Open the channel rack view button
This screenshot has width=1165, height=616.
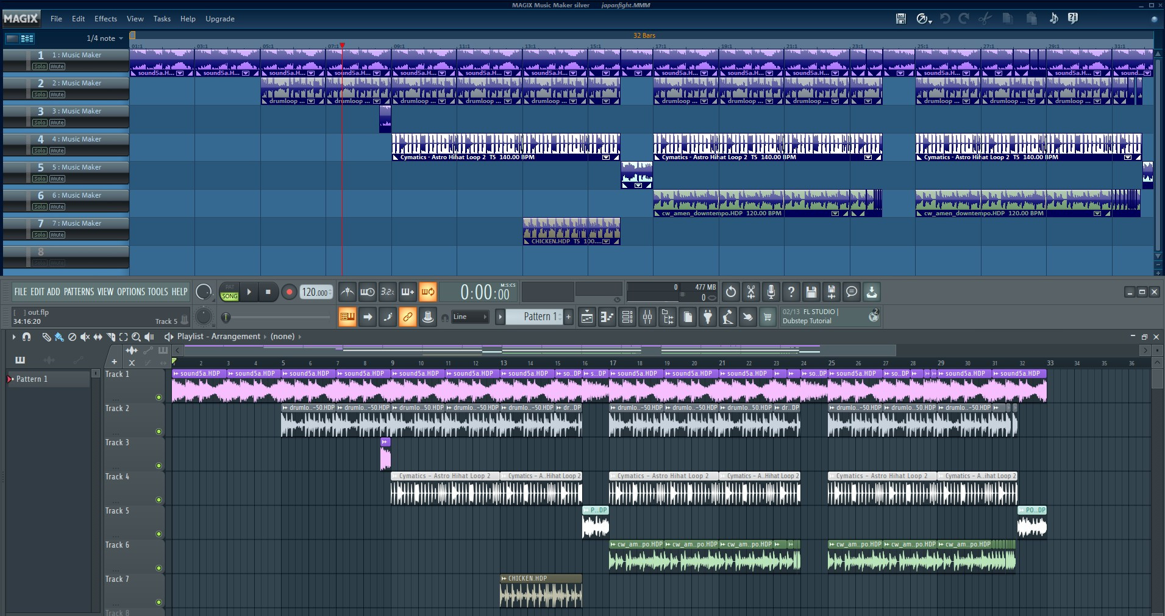click(627, 317)
